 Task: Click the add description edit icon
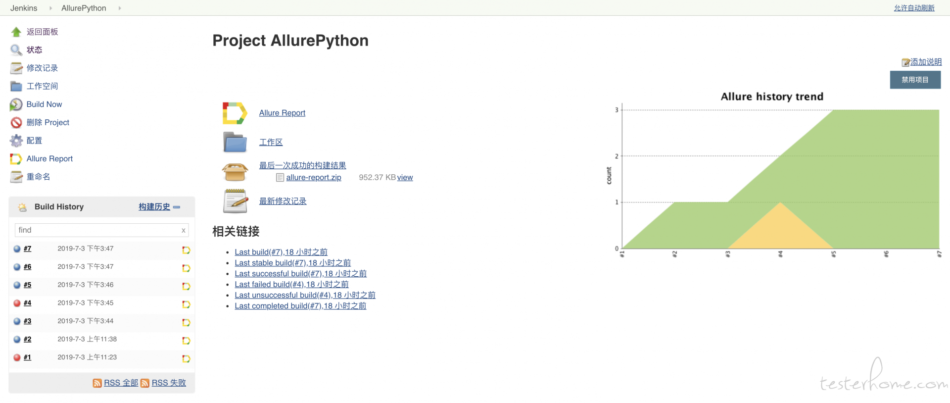click(905, 62)
